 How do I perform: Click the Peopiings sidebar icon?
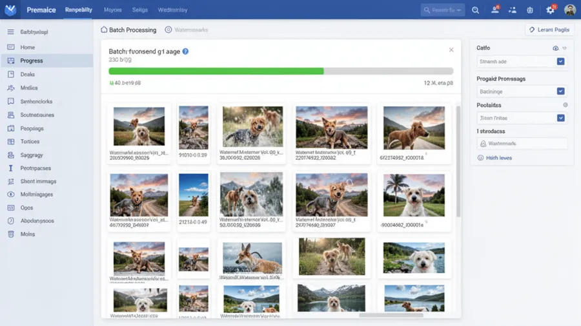click(x=11, y=128)
